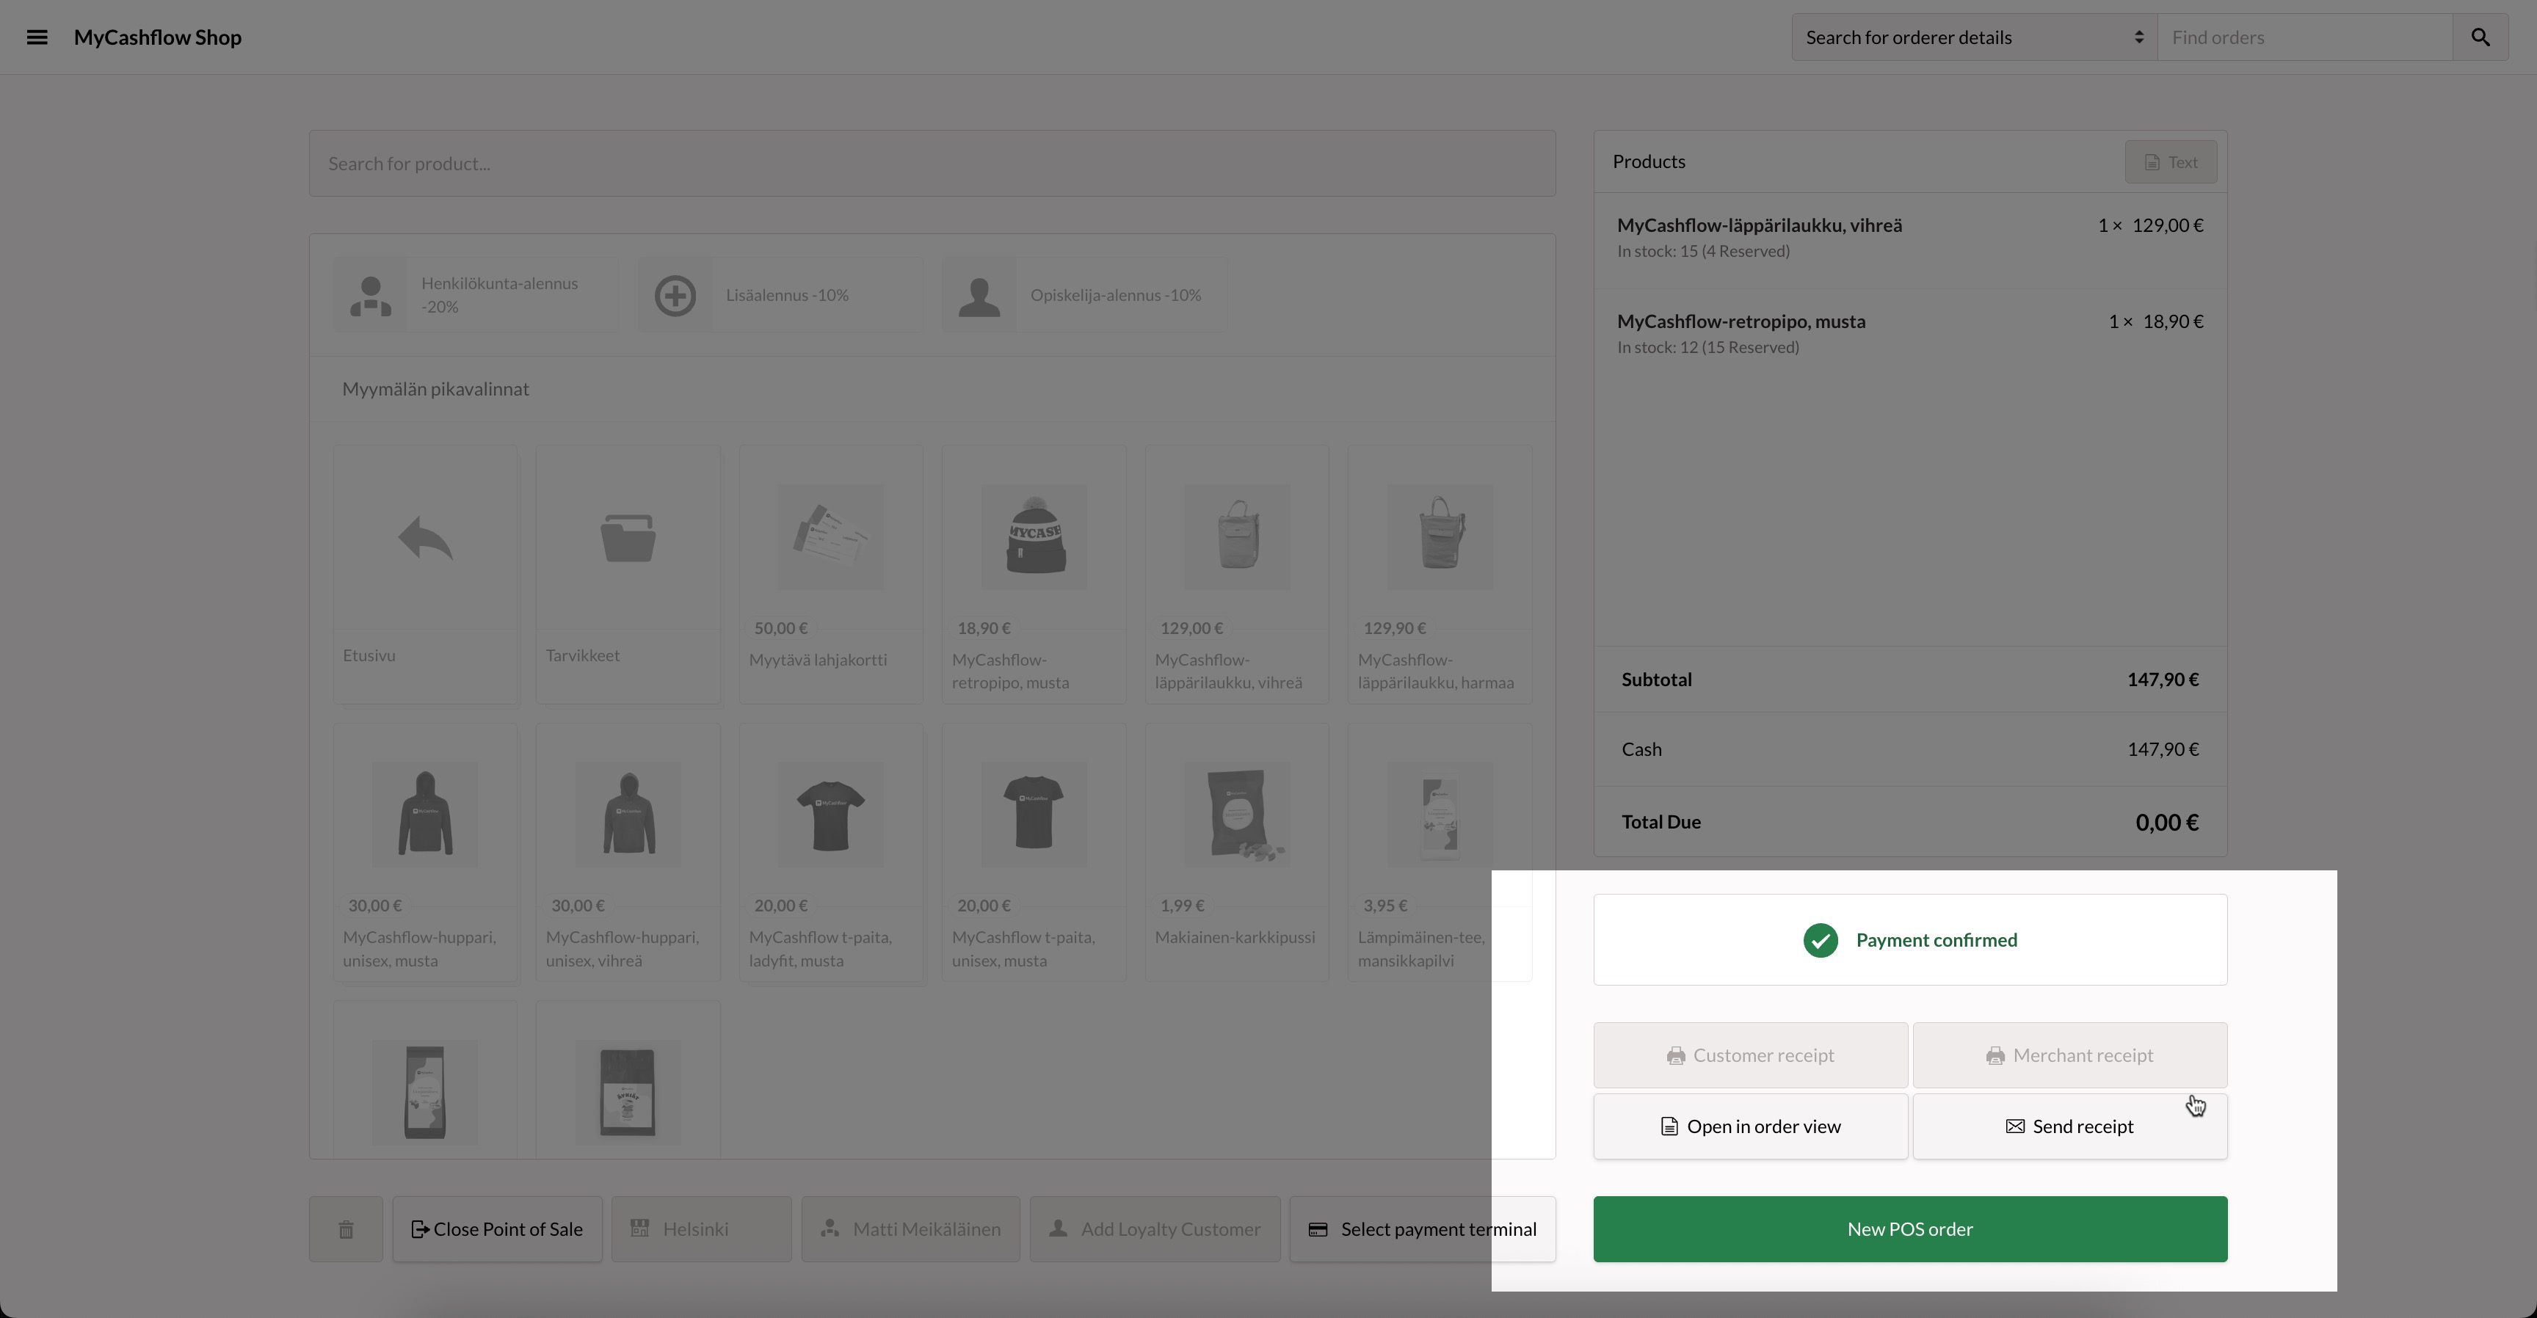Apply Lisäalennus -10% plus icon

pos(675,295)
